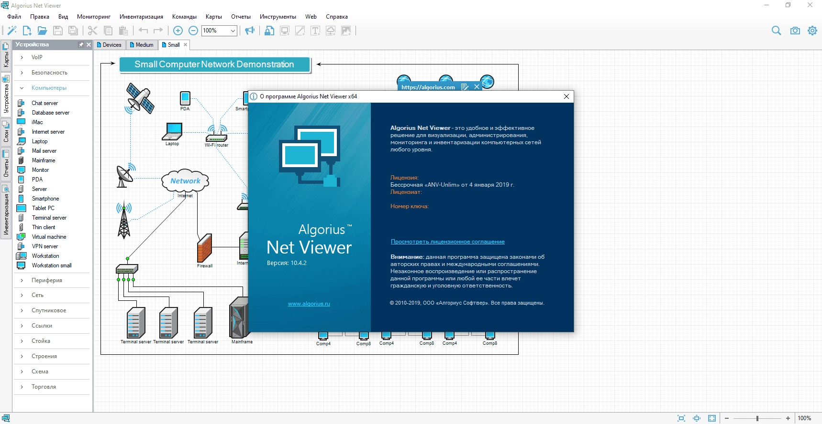Open the search magnifier at top right
The height and width of the screenshot is (424, 822).
pyautogui.click(x=776, y=31)
